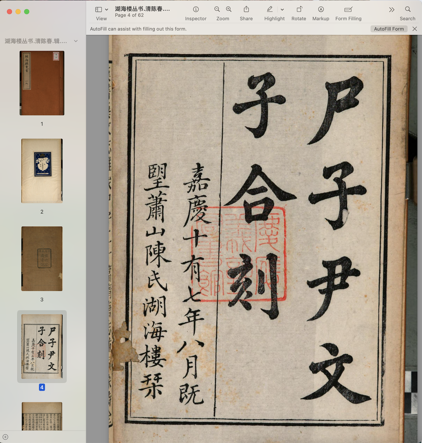Open the Search field icon

[x=407, y=10]
